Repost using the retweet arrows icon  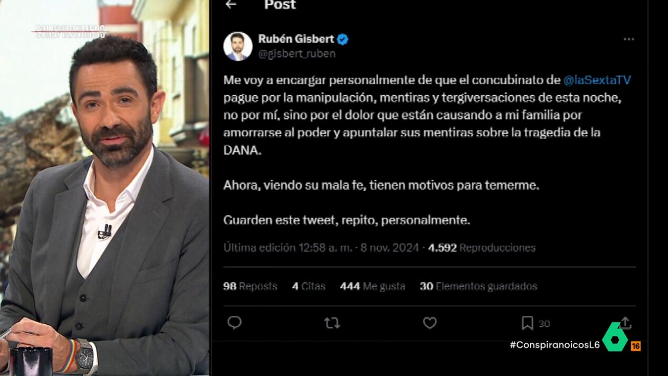tap(332, 323)
